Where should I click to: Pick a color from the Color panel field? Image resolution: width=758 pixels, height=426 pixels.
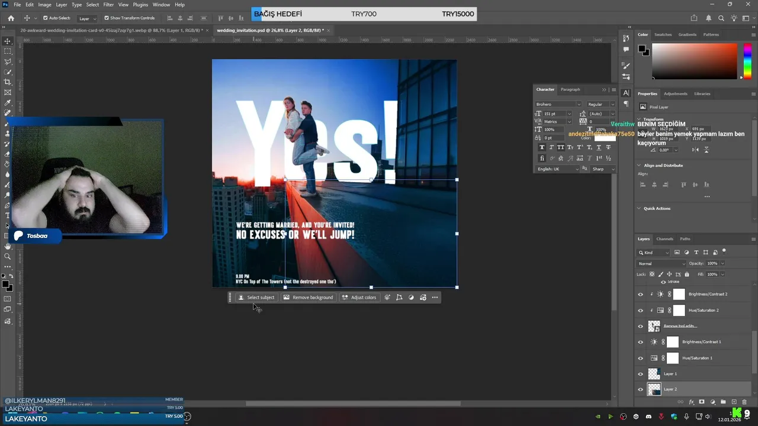695,60
